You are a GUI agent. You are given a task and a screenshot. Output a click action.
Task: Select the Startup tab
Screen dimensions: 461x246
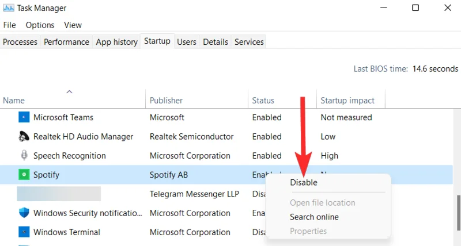point(157,41)
